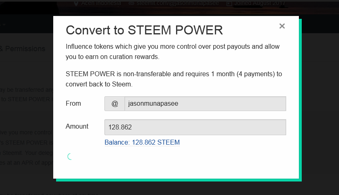Expand the dropdown arrow in dimmed nav bar
The width and height of the screenshot is (339, 195).
(4, 25)
